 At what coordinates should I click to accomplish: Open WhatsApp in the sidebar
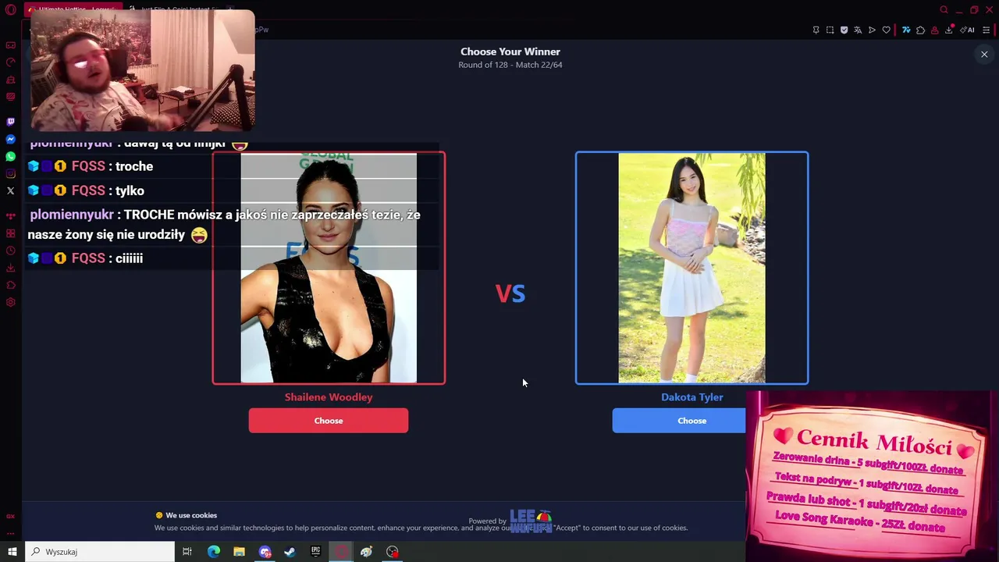(11, 156)
